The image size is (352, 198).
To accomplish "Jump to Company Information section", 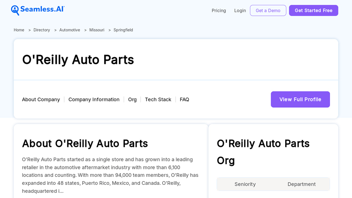I will [x=94, y=99].
